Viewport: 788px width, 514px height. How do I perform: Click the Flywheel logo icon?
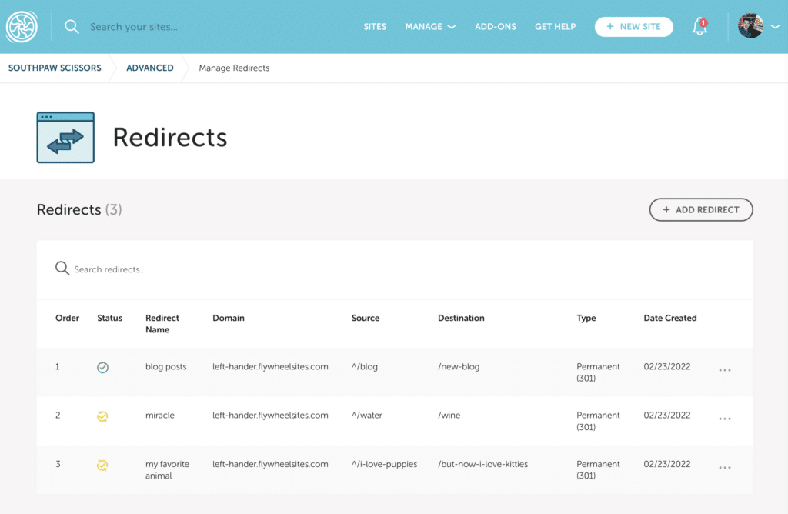[x=22, y=26]
